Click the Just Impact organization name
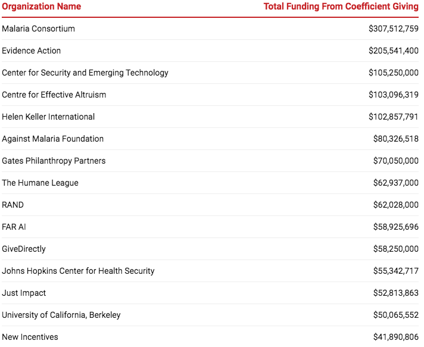424x347 pixels. [24, 293]
